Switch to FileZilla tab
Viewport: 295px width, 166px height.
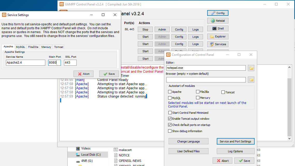pos(33,47)
